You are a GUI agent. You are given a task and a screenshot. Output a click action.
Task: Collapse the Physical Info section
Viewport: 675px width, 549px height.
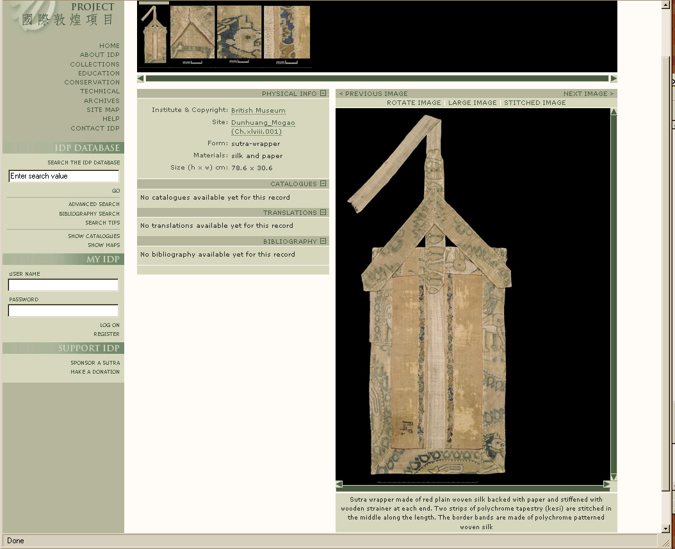click(x=323, y=93)
